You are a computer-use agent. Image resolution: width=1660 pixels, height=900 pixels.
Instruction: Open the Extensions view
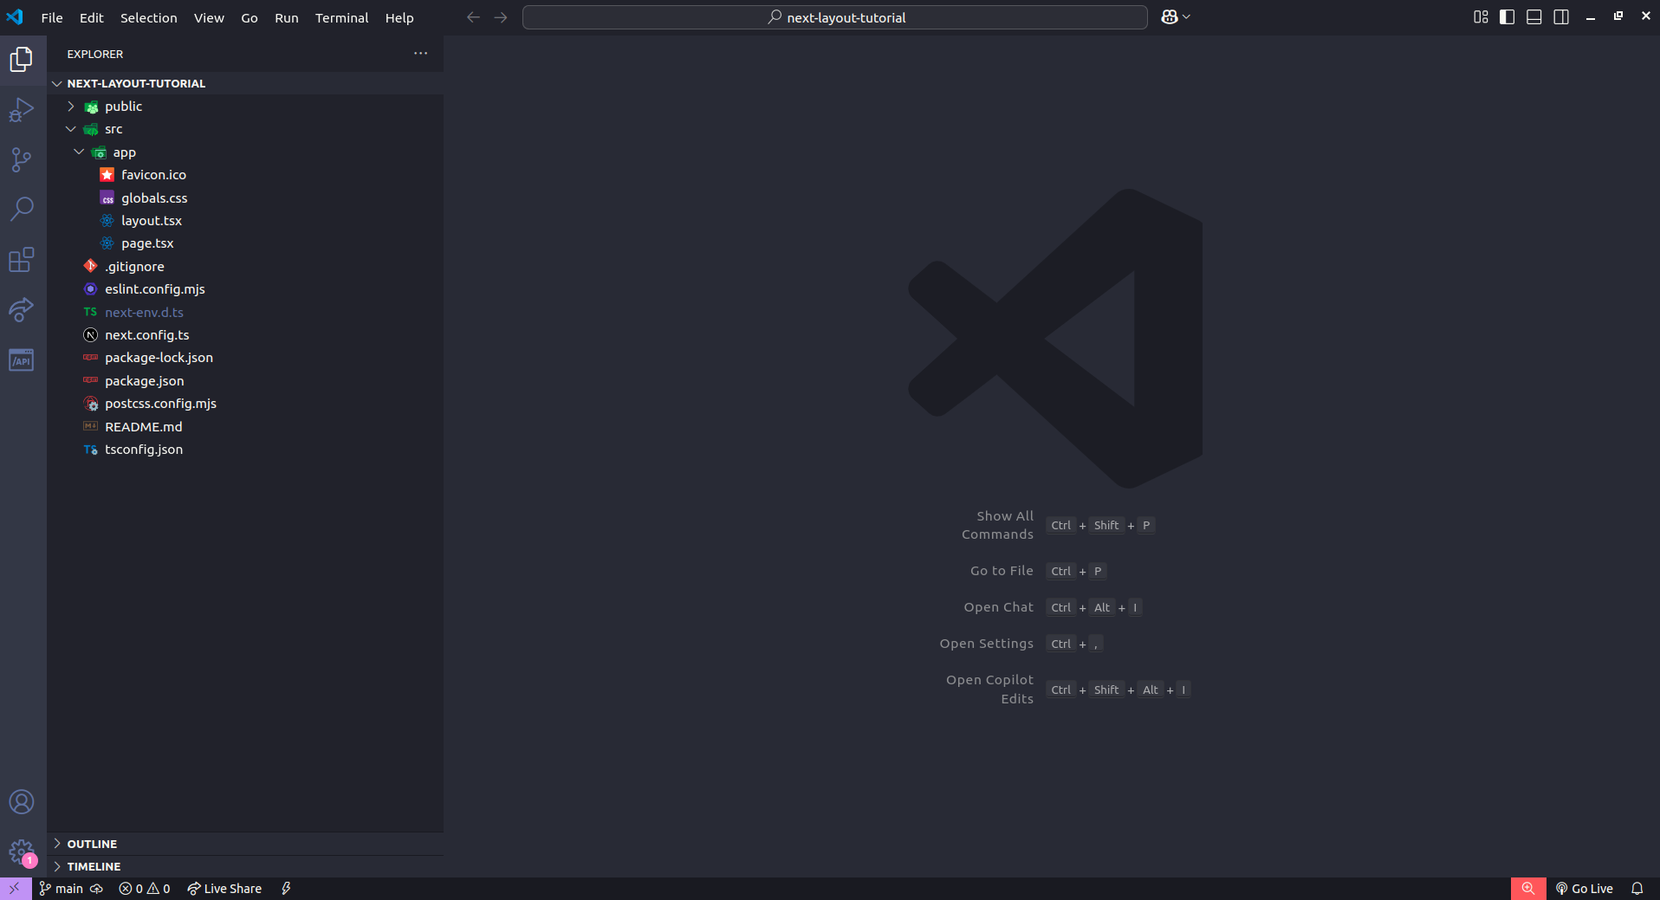(x=22, y=259)
